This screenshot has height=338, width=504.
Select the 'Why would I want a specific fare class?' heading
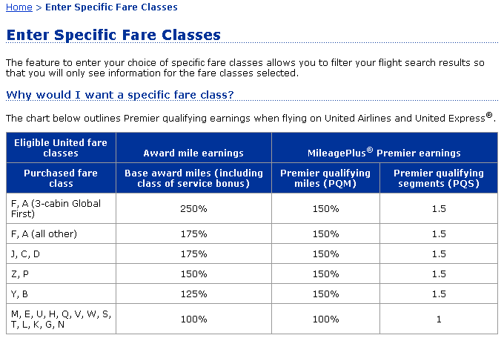point(120,95)
